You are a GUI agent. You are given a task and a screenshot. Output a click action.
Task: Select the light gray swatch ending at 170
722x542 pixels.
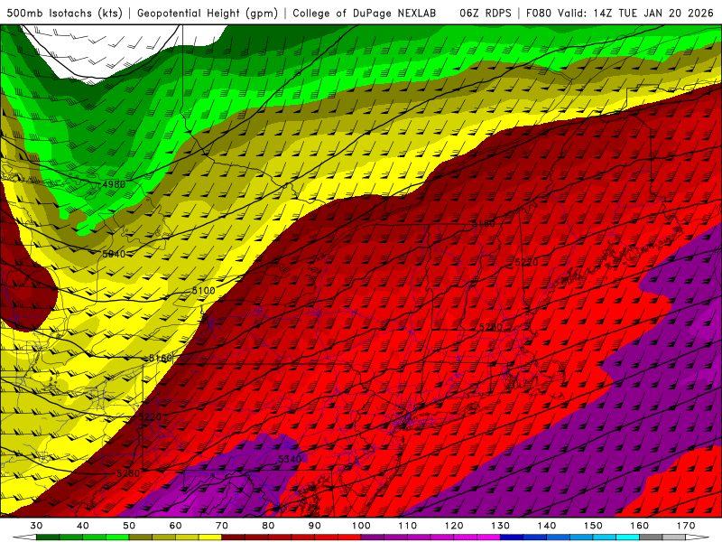click(674, 537)
